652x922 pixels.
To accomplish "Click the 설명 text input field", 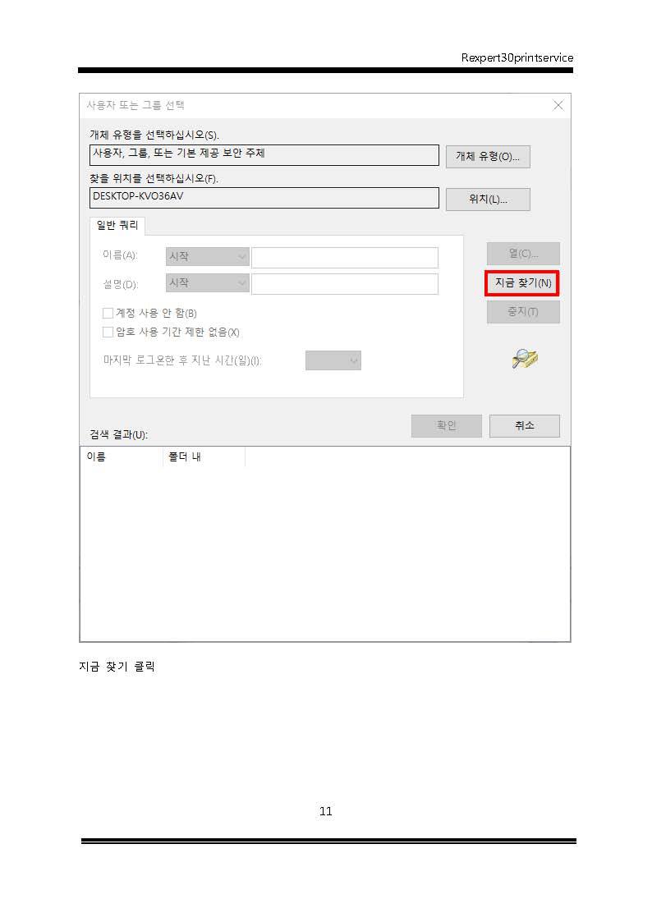I will coord(345,283).
